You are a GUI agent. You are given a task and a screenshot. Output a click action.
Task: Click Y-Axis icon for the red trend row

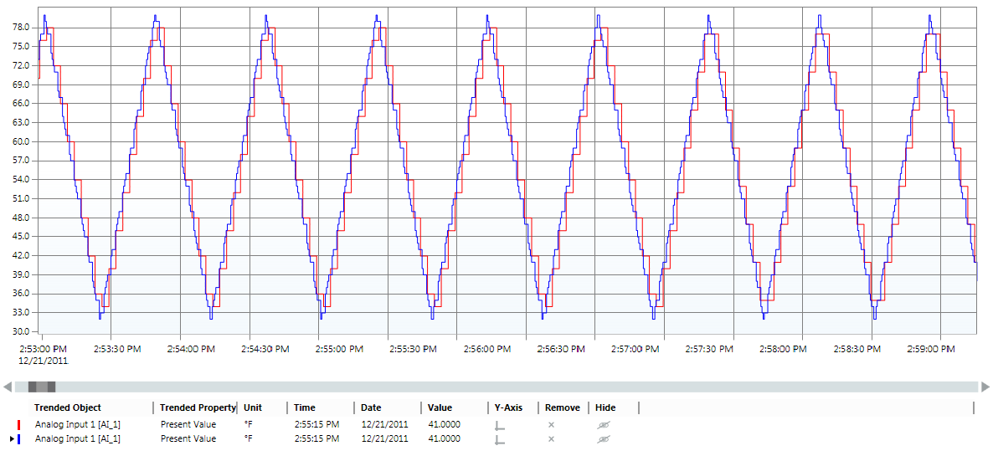click(x=500, y=425)
